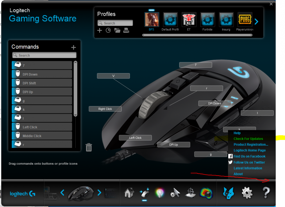
Task: Click the plus icon to create new profile
Action: 99,30
